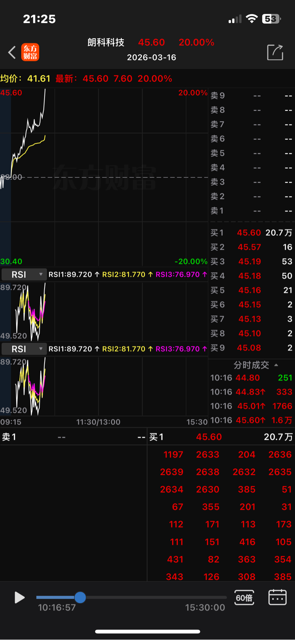Select the 买6 row at 45.15
Screen dimensions: 295x640
click(x=251, y=304)
